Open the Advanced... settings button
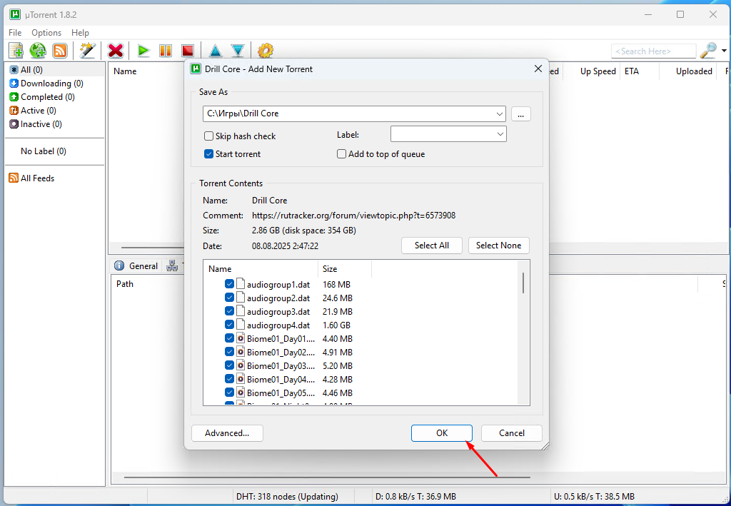Viewport: 731px width, 506px height. pos(227,433)
